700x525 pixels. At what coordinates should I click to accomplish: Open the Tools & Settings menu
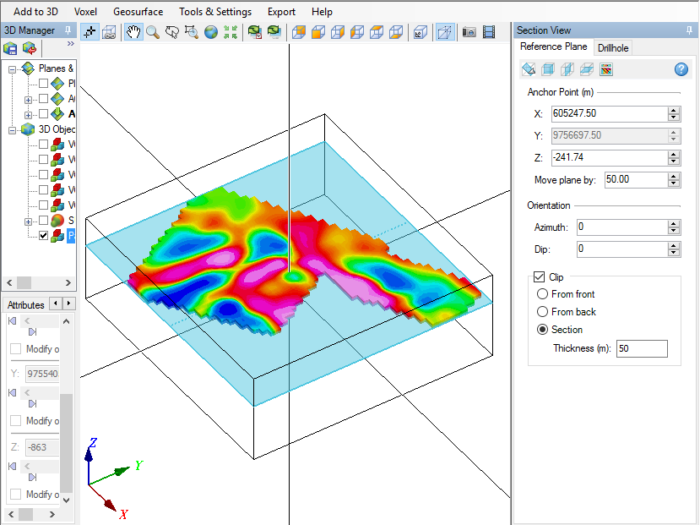pyautogui.click(x=215, y=12)
